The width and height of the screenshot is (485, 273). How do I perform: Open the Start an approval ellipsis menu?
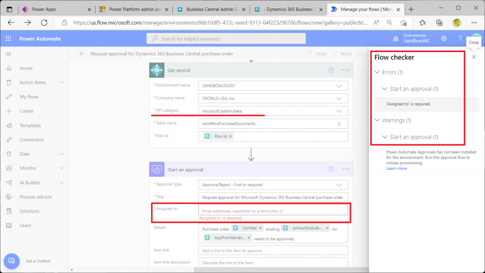(345, 169)
